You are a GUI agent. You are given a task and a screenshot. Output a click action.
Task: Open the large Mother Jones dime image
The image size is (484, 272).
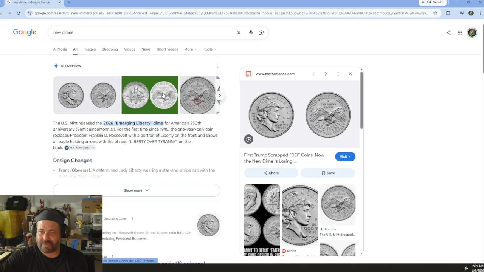299,114
